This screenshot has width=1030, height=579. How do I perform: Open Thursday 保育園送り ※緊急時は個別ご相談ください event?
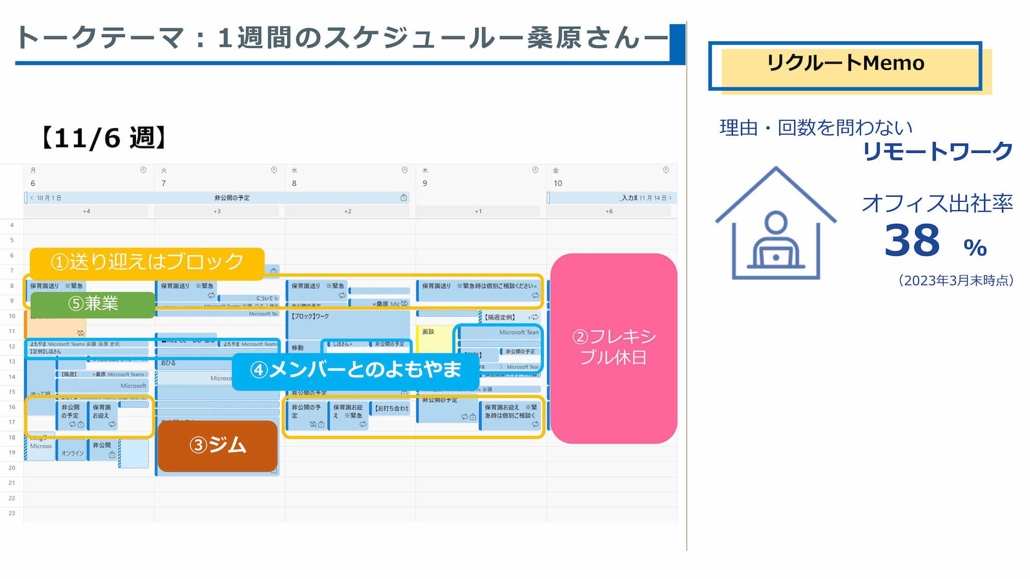point(479,291)
